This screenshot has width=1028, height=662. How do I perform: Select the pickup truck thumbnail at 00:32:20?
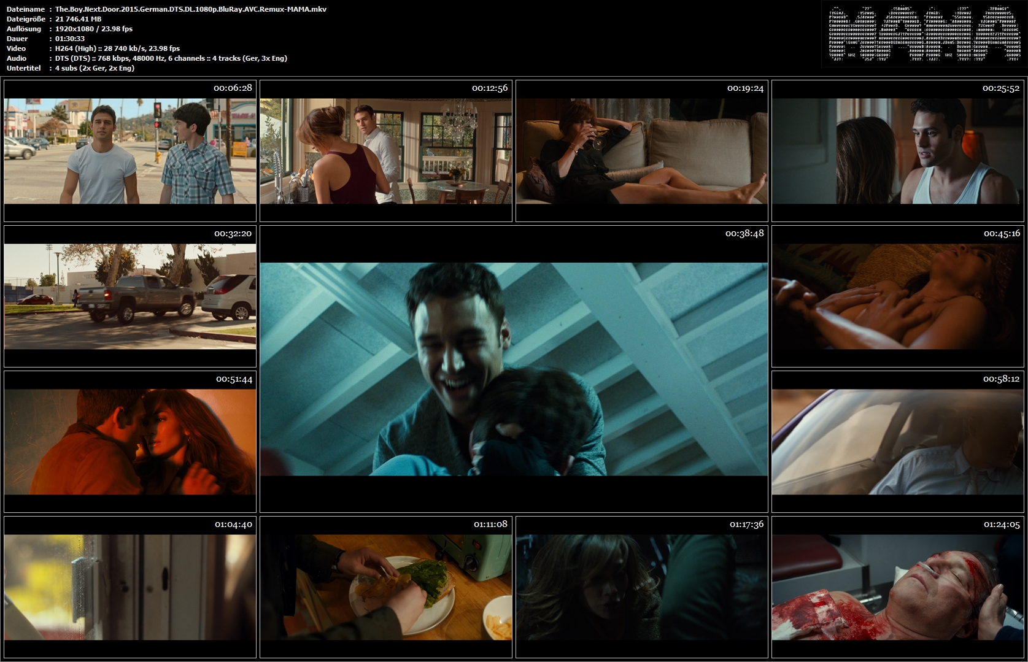(130, 296)
